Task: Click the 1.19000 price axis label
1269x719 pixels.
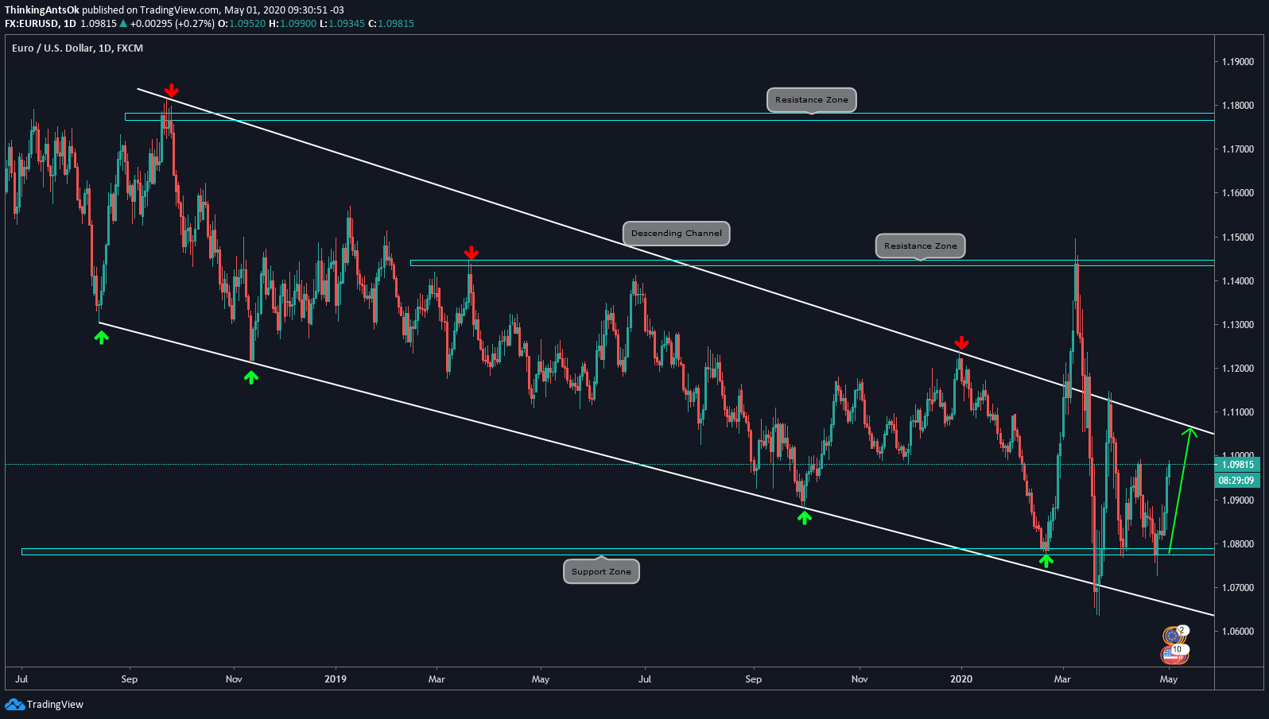Action: click(x=1238, y=62)
